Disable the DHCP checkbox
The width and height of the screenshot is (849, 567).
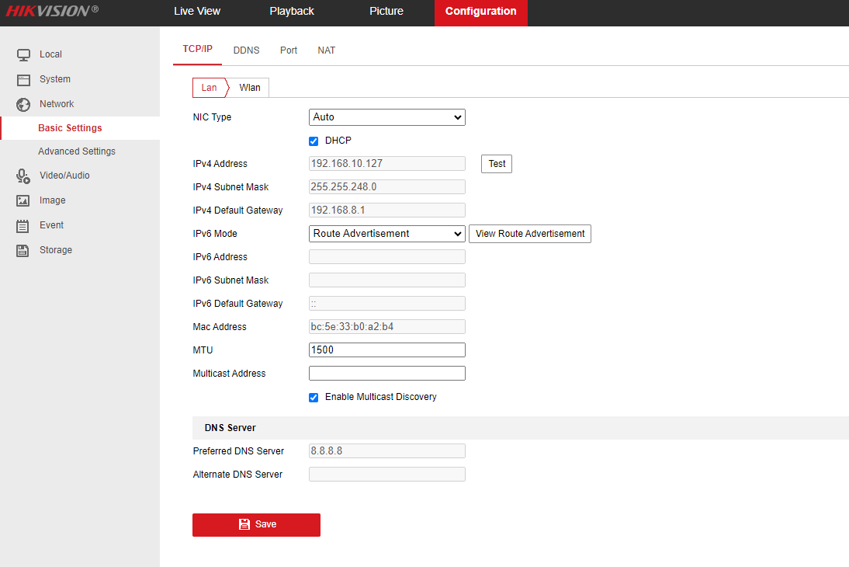click(313, 141)
